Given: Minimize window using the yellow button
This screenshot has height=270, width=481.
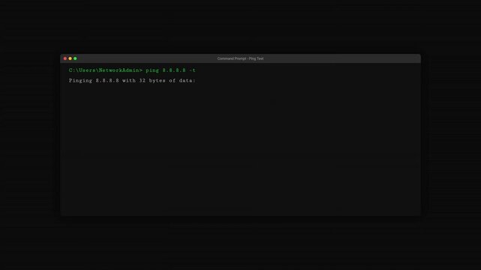Looking at the screenshot, I should coord(70,58).
